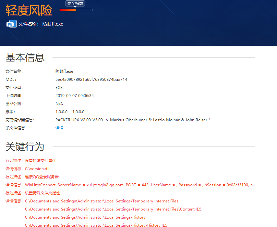Select path ending Content.IE5
The image size is (277, 227).
coord(113,209)
